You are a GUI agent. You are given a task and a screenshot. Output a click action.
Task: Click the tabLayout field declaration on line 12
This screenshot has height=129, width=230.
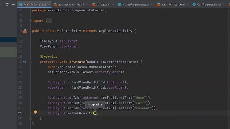pyautogui.click(x=68, y=41)
